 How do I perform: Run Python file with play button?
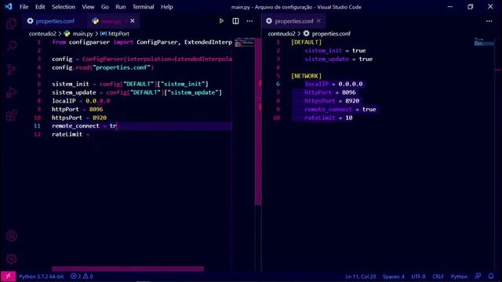point(221,21)
